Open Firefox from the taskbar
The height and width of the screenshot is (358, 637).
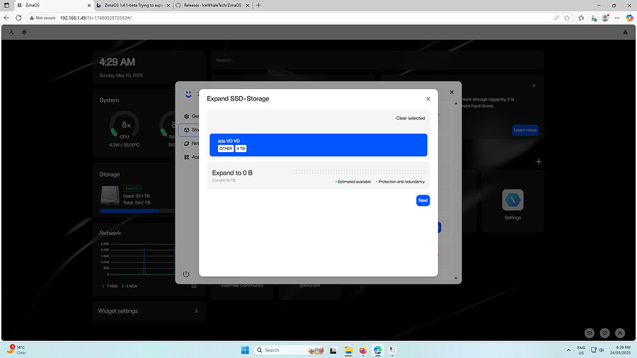click(x=363, y=350)
